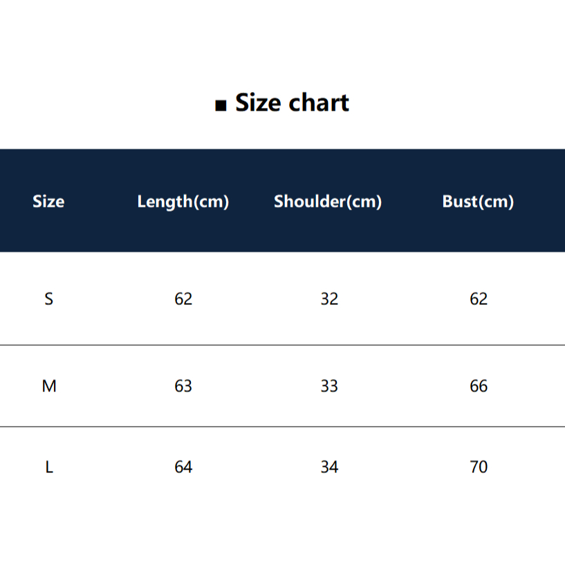Click the Size chart title

click(x=292, y=102)
